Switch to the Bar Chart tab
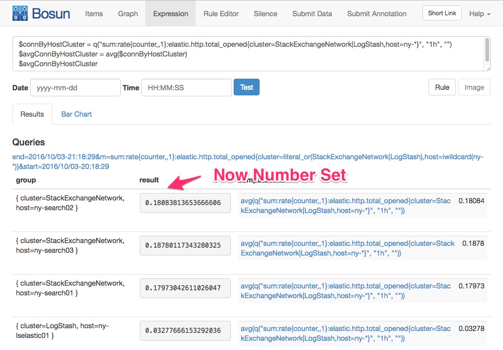Screen dimensions: 503x350 tap(76, 114)
